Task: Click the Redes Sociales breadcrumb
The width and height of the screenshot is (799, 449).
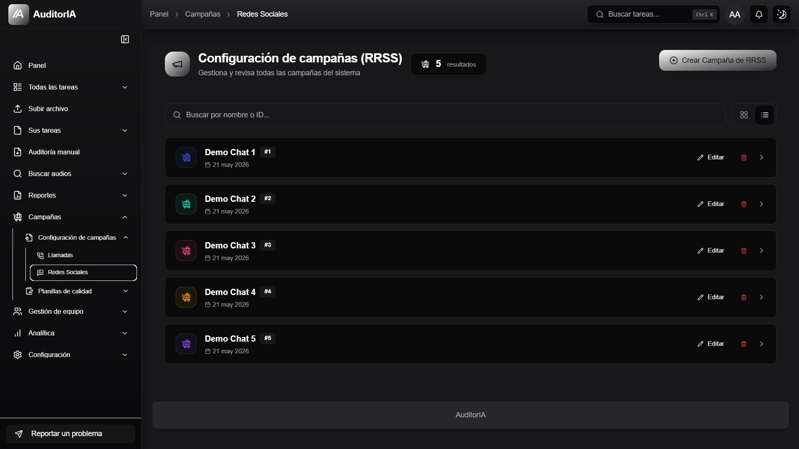Action: click(262, 14)
